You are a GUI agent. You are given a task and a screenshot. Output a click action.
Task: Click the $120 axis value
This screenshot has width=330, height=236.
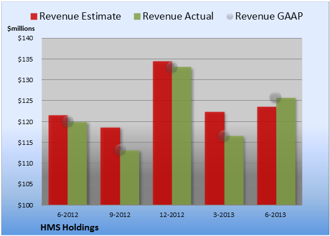(25, 122)
